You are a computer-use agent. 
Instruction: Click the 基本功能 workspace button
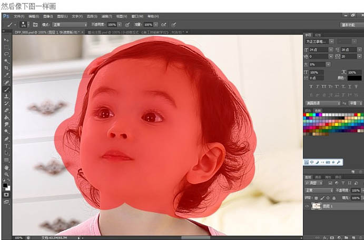click(348, 25)
